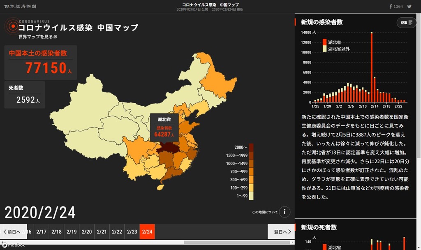Click the 新規の感染者数 heading
Viewport: 421px width, 250px height.
(x=322, y=22)
